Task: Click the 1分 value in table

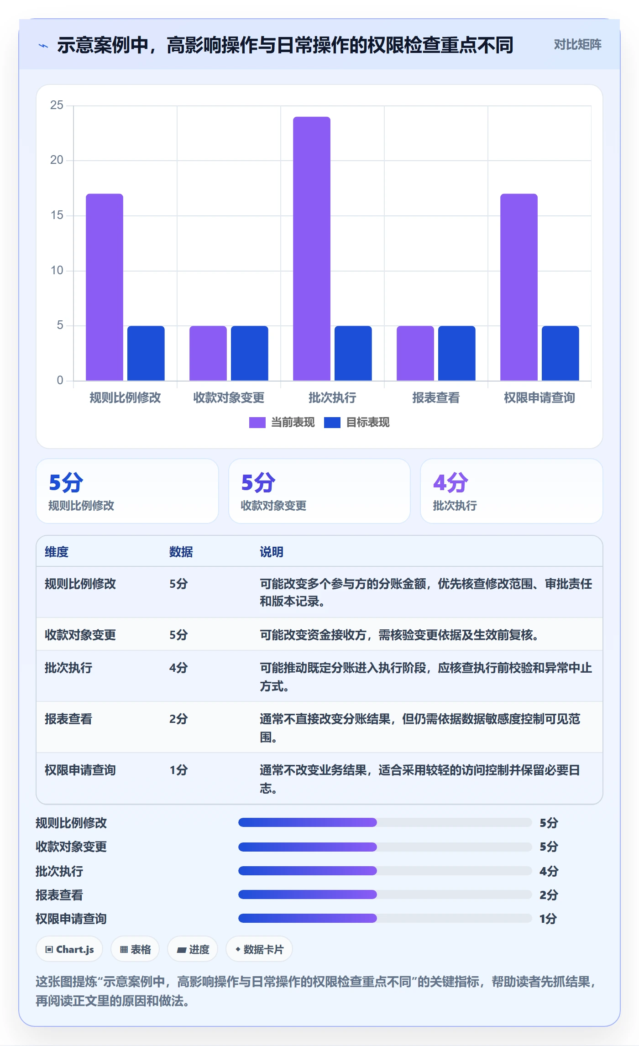Action: tap(178, 770)
